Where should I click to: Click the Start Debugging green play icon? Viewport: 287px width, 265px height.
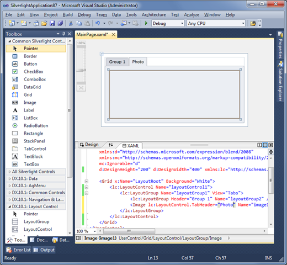146,23
